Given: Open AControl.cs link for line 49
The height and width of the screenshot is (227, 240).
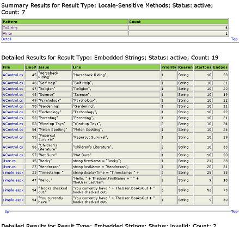Looking at the screenshot, I should tap(13, 100).
